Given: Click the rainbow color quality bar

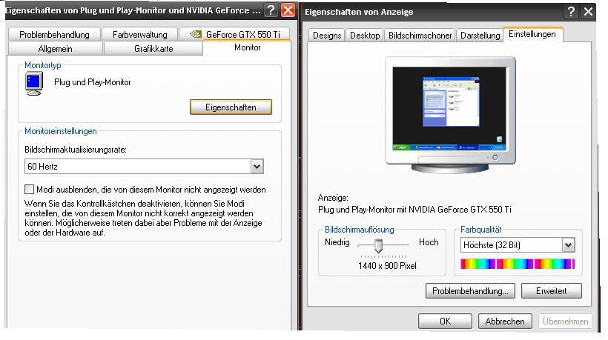Looking at the screenshot, I should pyautogui.click(x=518, y=264).
